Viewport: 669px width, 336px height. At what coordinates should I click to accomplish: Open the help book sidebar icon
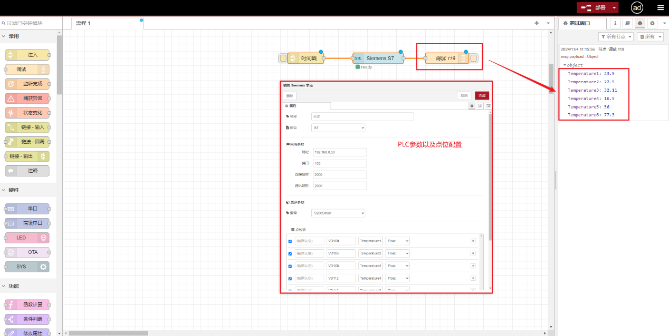[627, 23]
